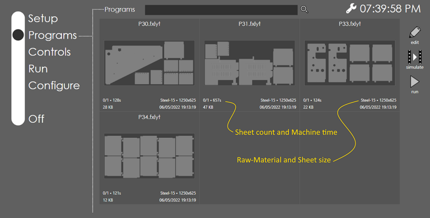
Task: Click P33's Steel-15 1250x625 material label
Action: click(378, 101)
